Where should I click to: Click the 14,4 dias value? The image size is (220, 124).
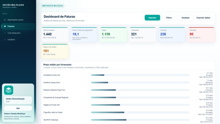point(209,110)
